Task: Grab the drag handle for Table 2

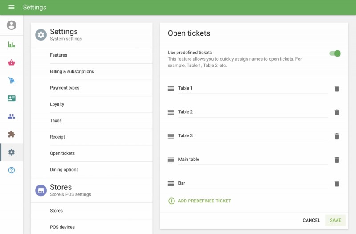Action: point(170,112)
